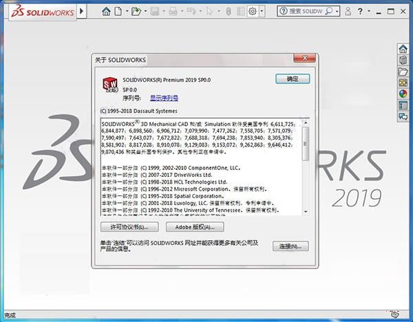Viewport: 413px width, 322px height.
Task: Click the Spatial Corporation credit line
Action: [x=163, y=196]
